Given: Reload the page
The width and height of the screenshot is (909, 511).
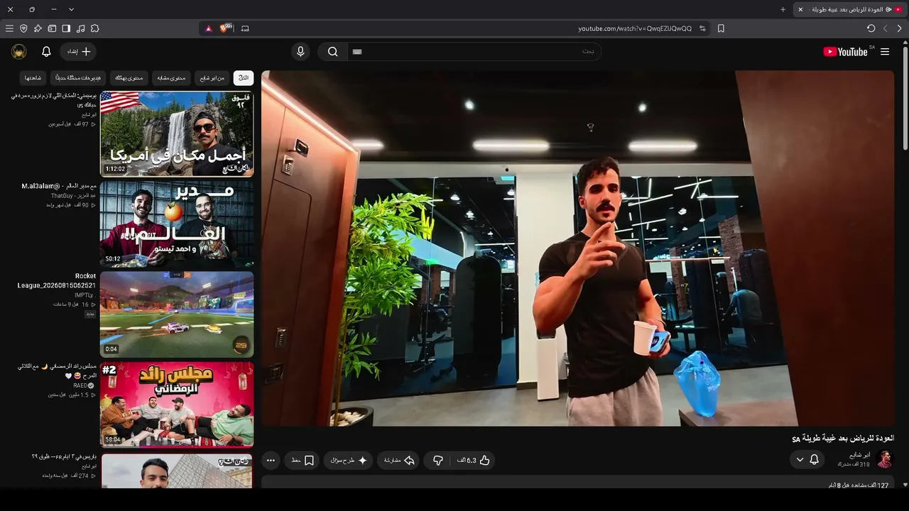Looking at the screenshot, I should tap(871, 28).
